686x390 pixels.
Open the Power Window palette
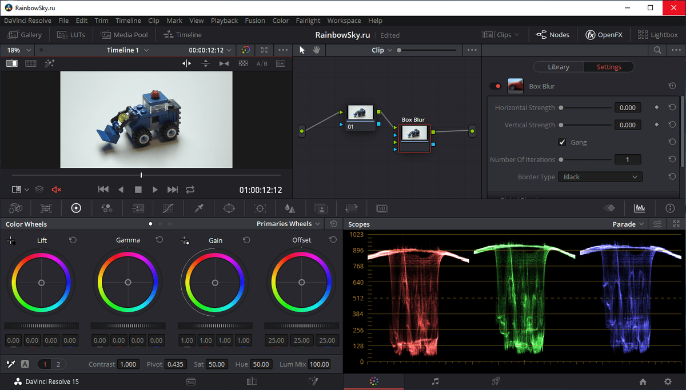click(229, 208)
